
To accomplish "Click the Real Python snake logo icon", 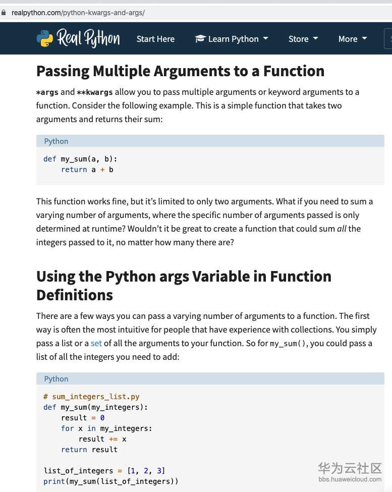I will pos(45,38).
